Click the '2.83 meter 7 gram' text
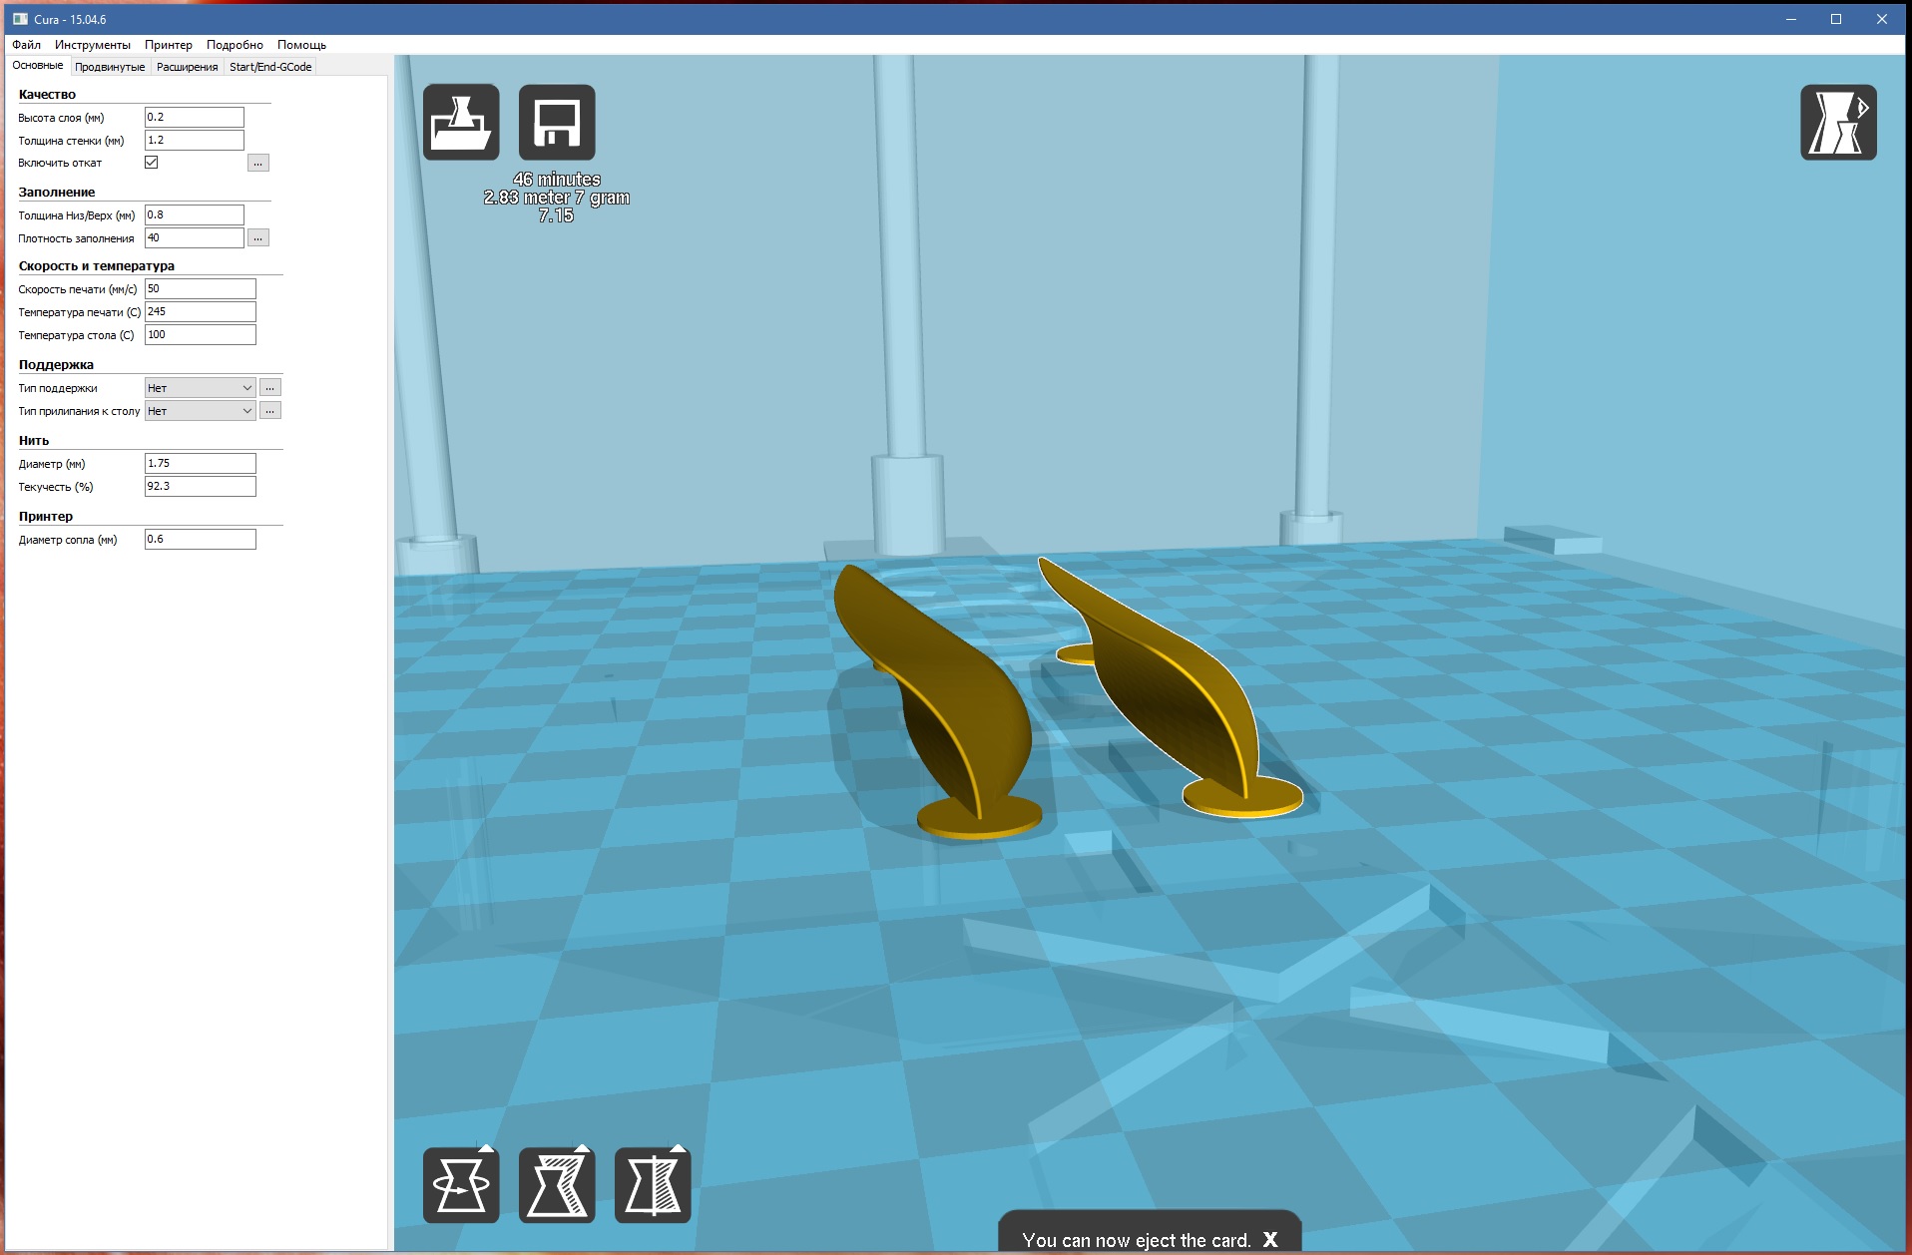The height and width of the screenshot is (1255, 1912). (x=557, y=198)
